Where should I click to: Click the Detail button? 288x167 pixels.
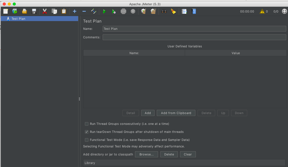click(x=130, y=113)
